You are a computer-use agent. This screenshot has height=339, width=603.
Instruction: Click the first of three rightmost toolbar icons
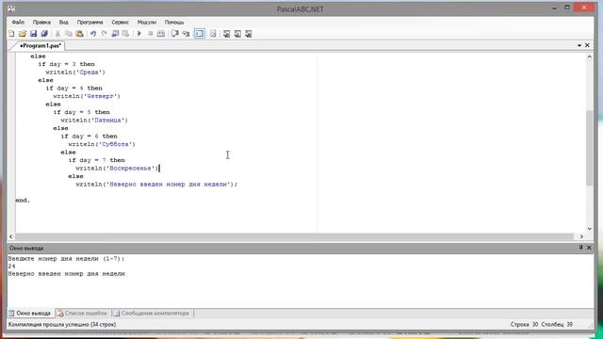pyautogui.click(x=226, y=34)
